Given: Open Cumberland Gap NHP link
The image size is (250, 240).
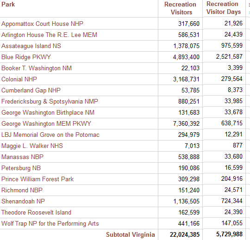Looking at the screenshot, I should pyautogui.click(x=31, y=91).
